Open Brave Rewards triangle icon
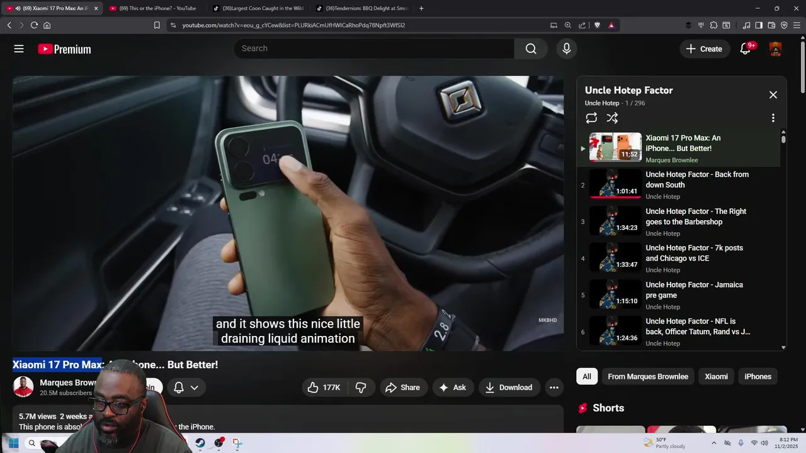 (x=611, y=25)
